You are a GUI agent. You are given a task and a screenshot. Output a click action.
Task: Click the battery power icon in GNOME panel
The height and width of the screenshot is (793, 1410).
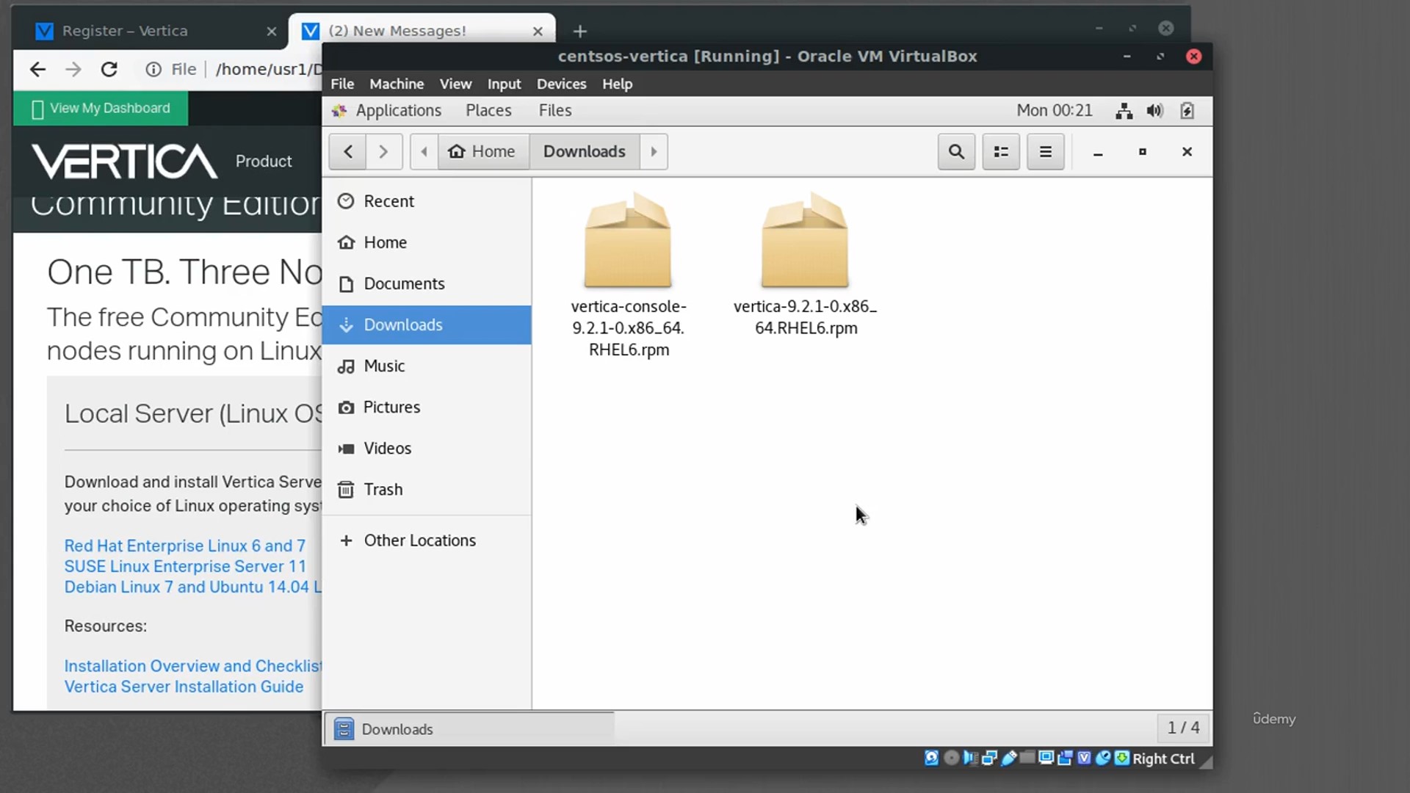[x=1187, y=111]
